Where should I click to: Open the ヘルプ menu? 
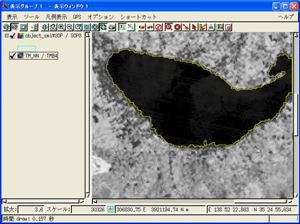pyautogui.click(x=286, y=17)
